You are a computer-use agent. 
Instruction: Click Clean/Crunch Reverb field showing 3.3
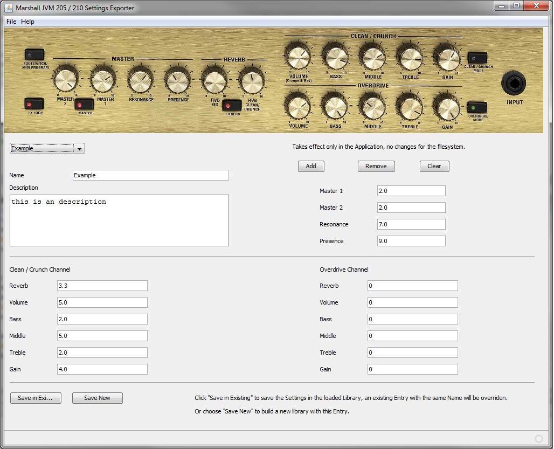(x=102, y=286)
